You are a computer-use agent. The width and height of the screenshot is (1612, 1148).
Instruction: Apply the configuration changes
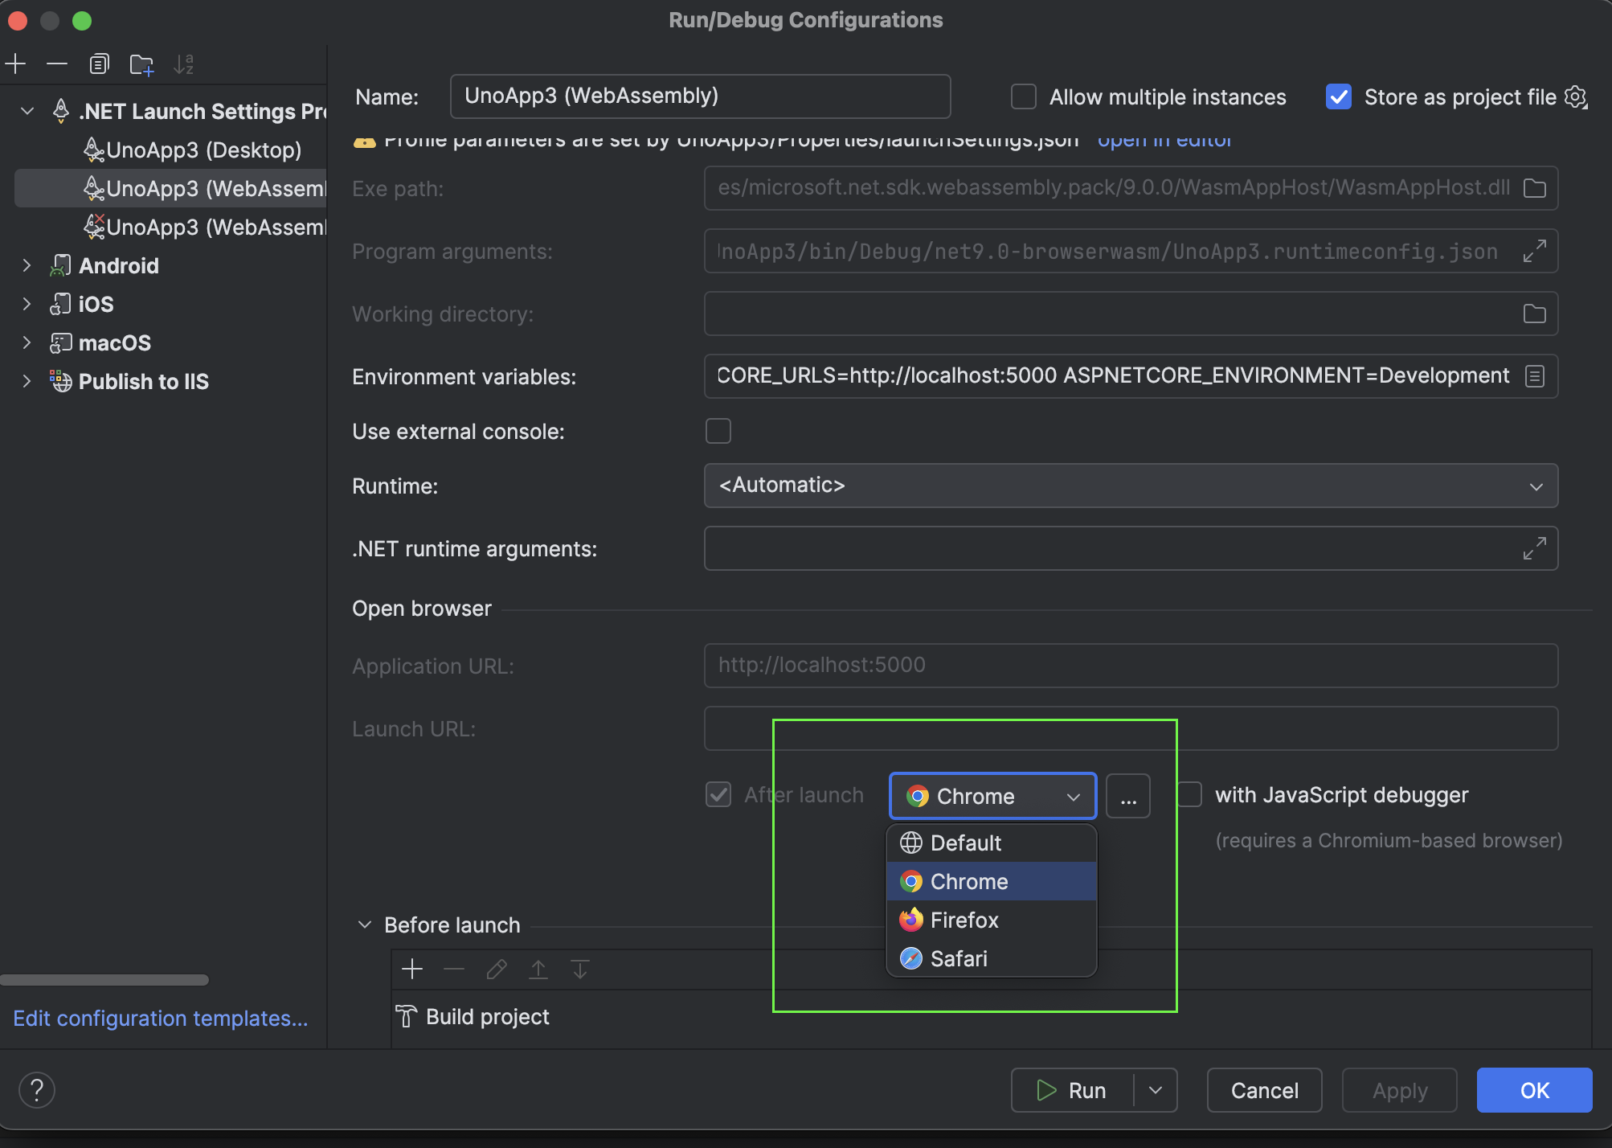click(x=1398, y=1090)
